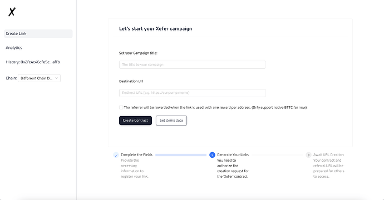Click the referrer reward description text
Viewport: 384px width, 200px height.
click(215, 107)
